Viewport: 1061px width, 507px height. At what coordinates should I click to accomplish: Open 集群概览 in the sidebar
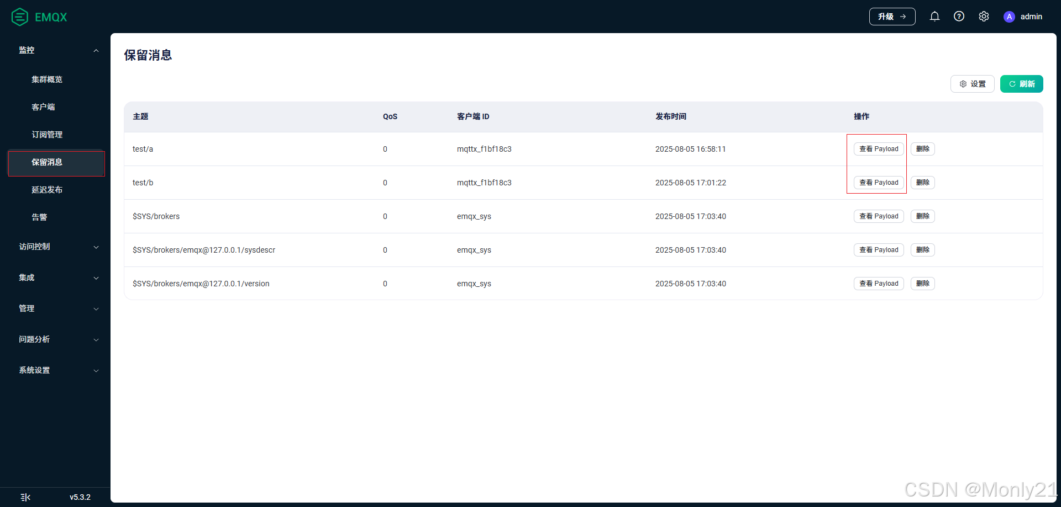(47, 79)
